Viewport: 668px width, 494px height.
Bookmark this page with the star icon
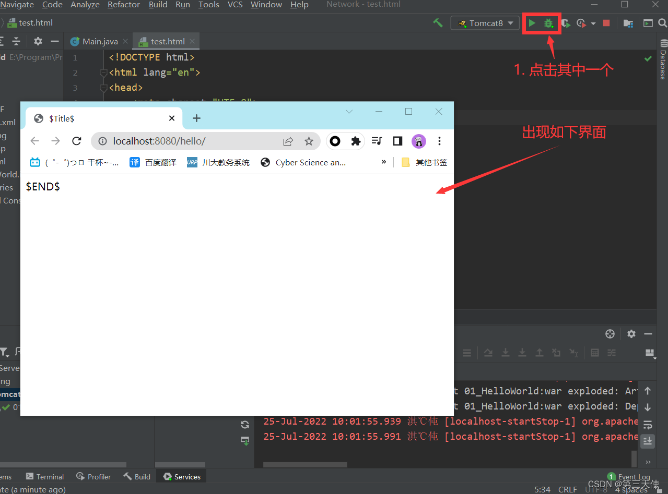click(x=309, y=141)
